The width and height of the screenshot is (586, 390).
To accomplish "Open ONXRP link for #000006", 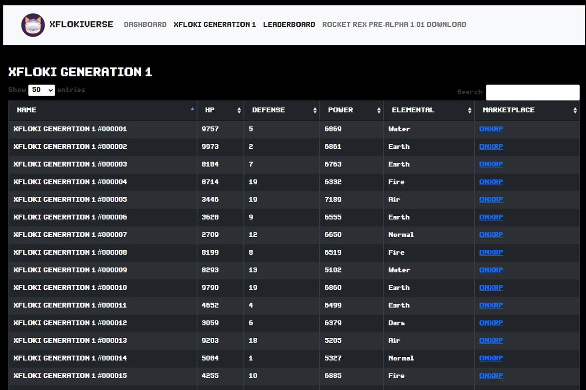I will tap(491, 217).
